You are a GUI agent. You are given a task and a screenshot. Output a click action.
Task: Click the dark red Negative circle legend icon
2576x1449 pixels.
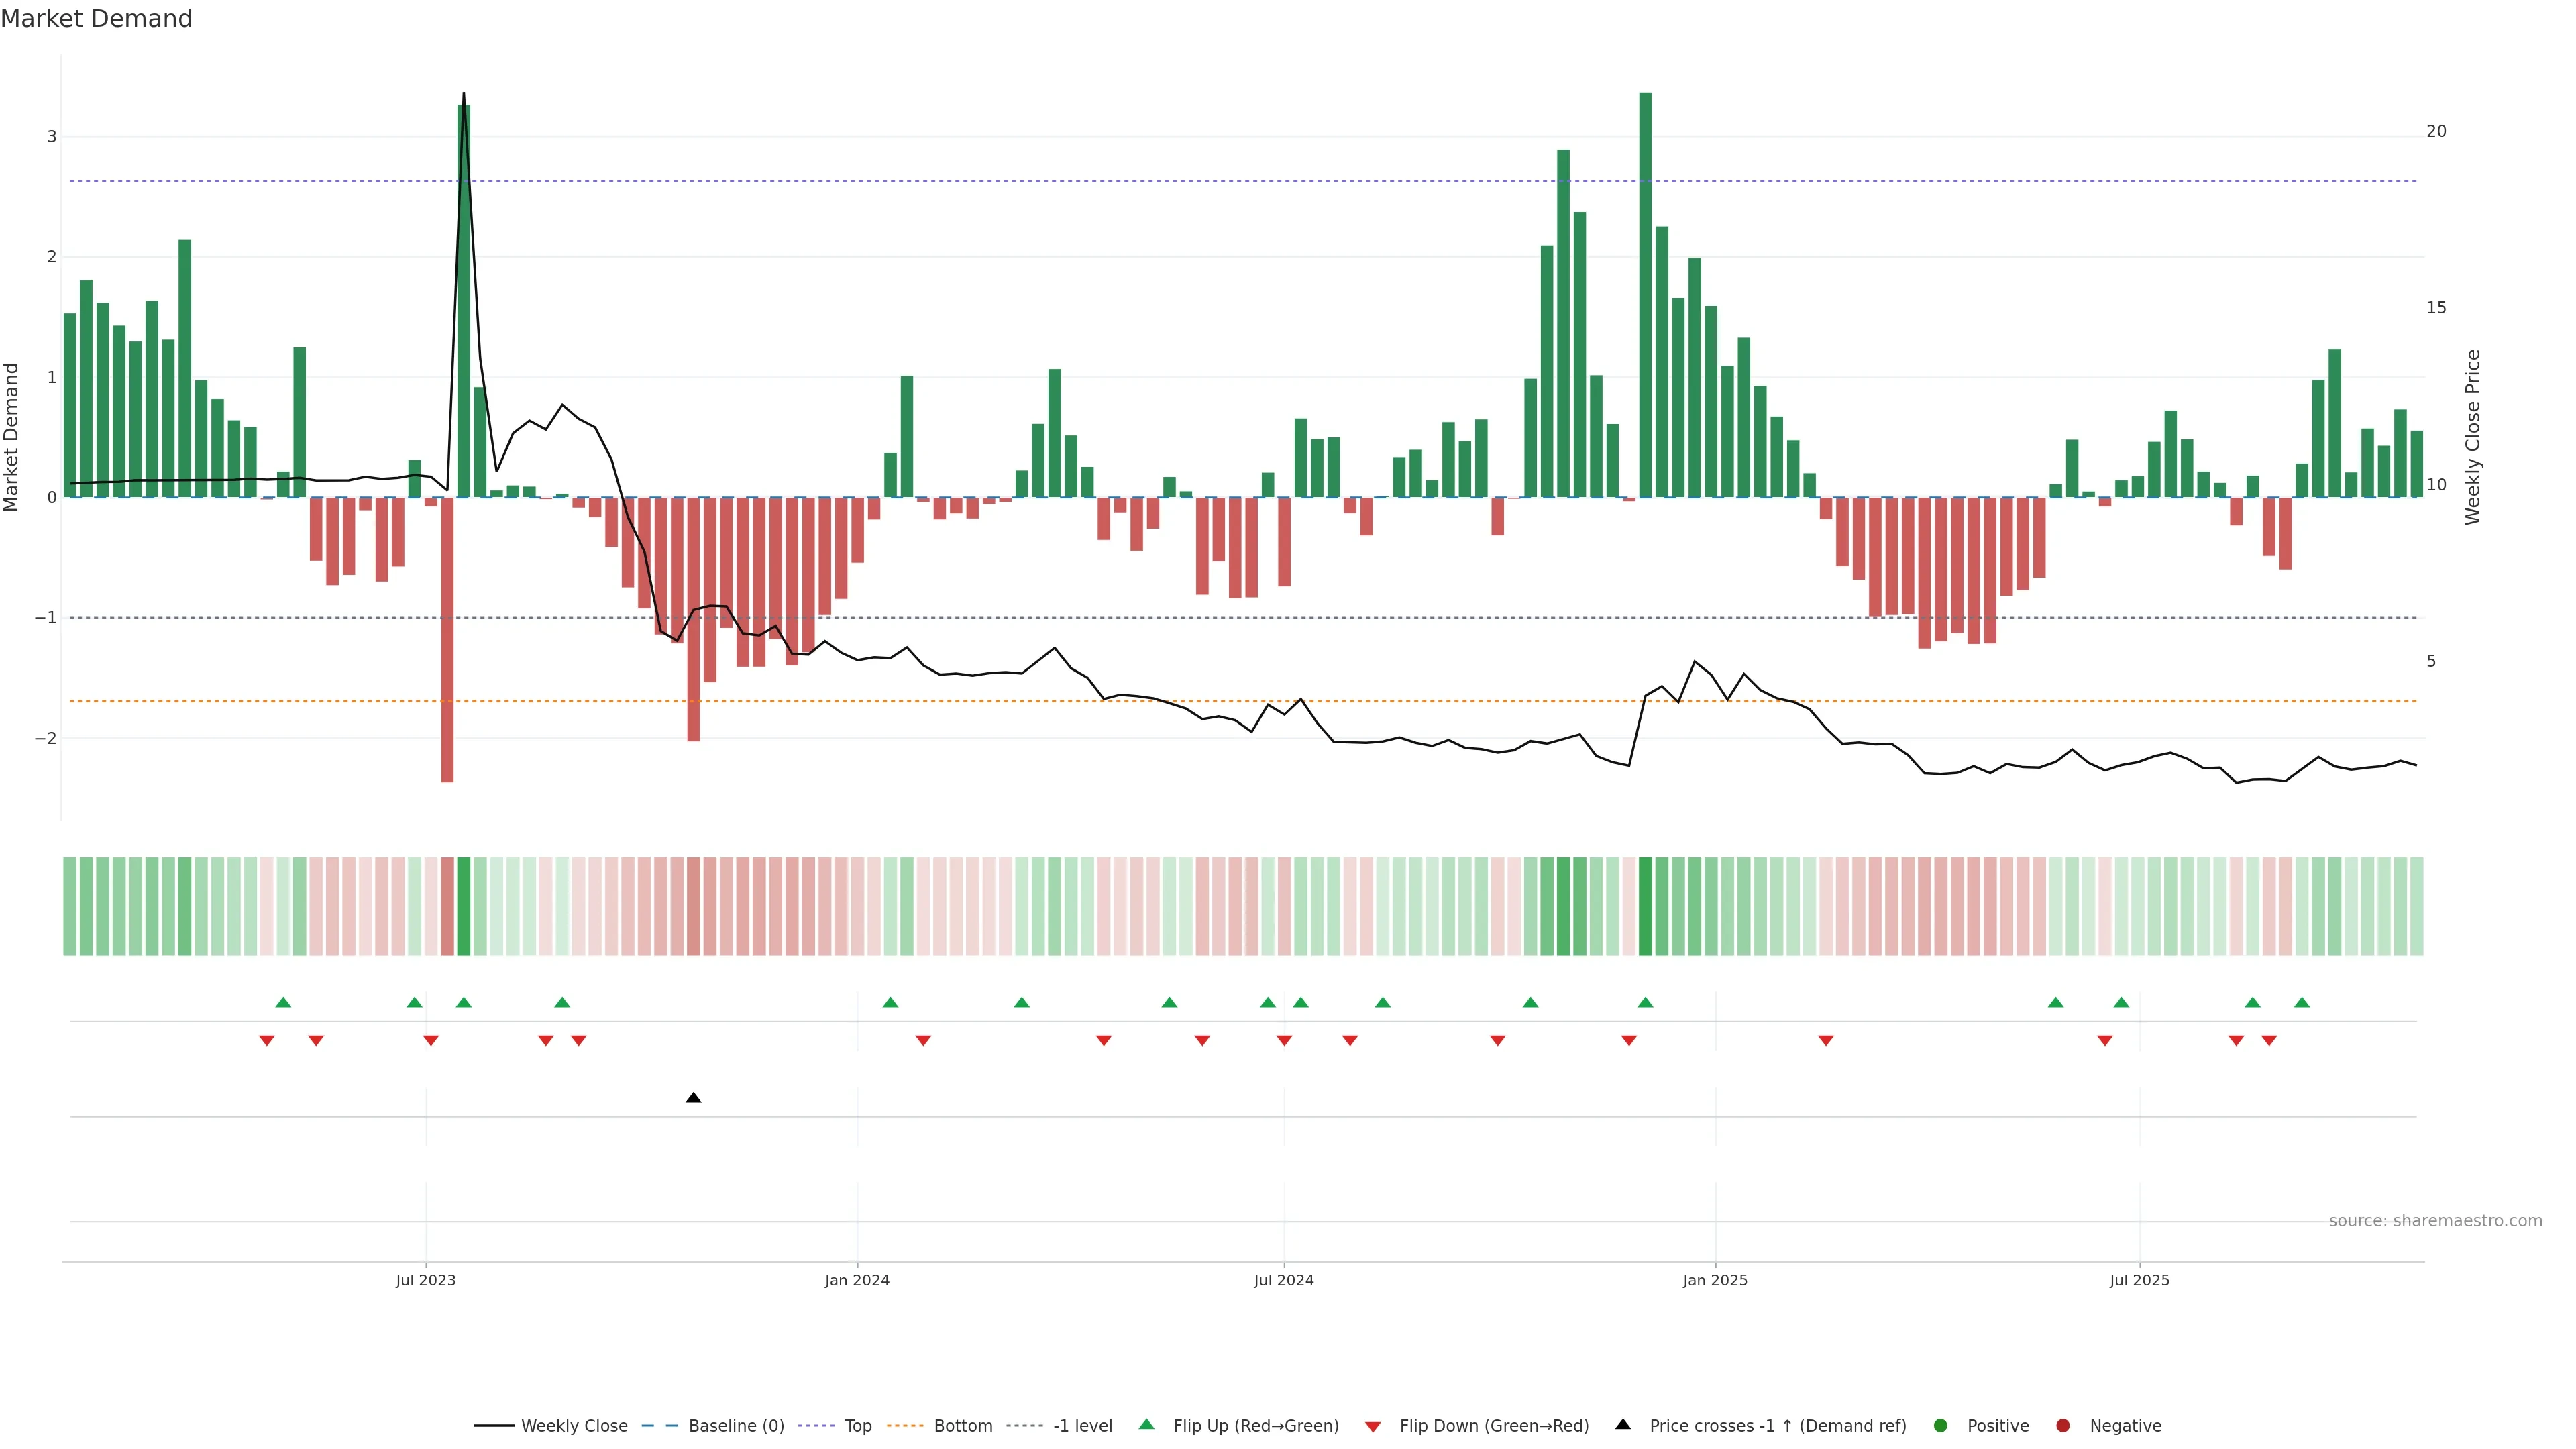coord(2063,1426)
